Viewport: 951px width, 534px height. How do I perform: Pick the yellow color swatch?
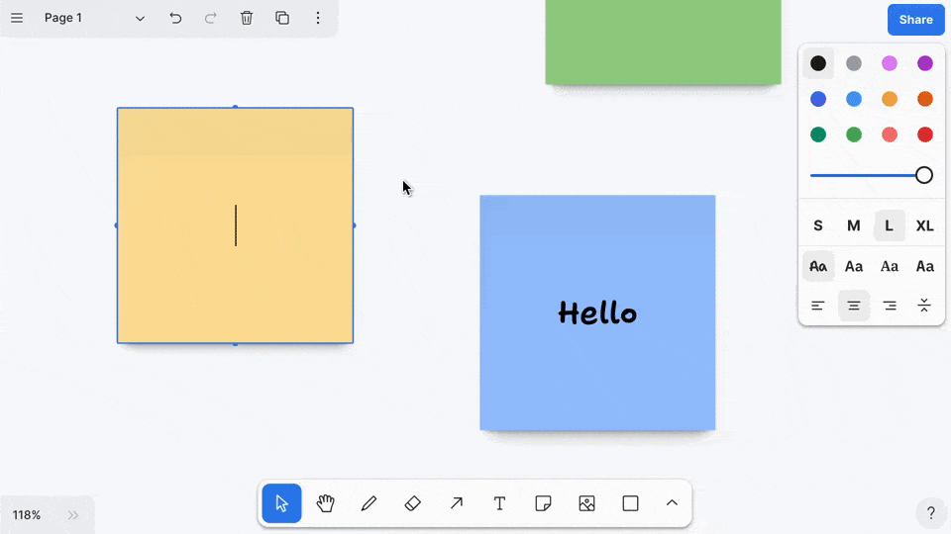890,99
